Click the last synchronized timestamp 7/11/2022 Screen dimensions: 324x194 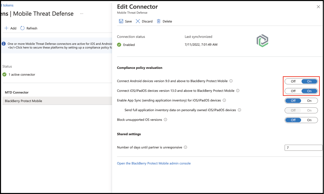pyautogui.click(x=201, y=45)
